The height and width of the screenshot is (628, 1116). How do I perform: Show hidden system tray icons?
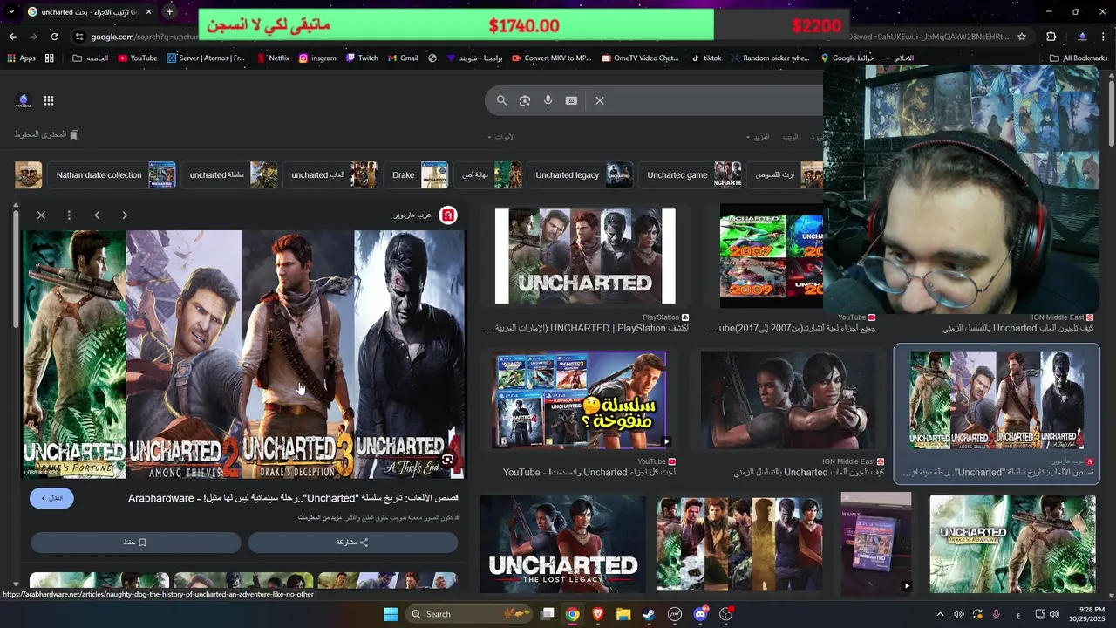pyautogui.click(x=940, y=614)
